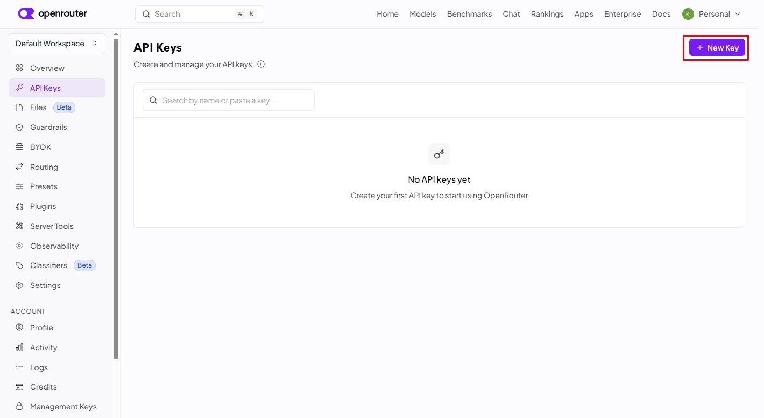Click the Classifiers tag icon
Screen dimensions: 764x418
19,265
